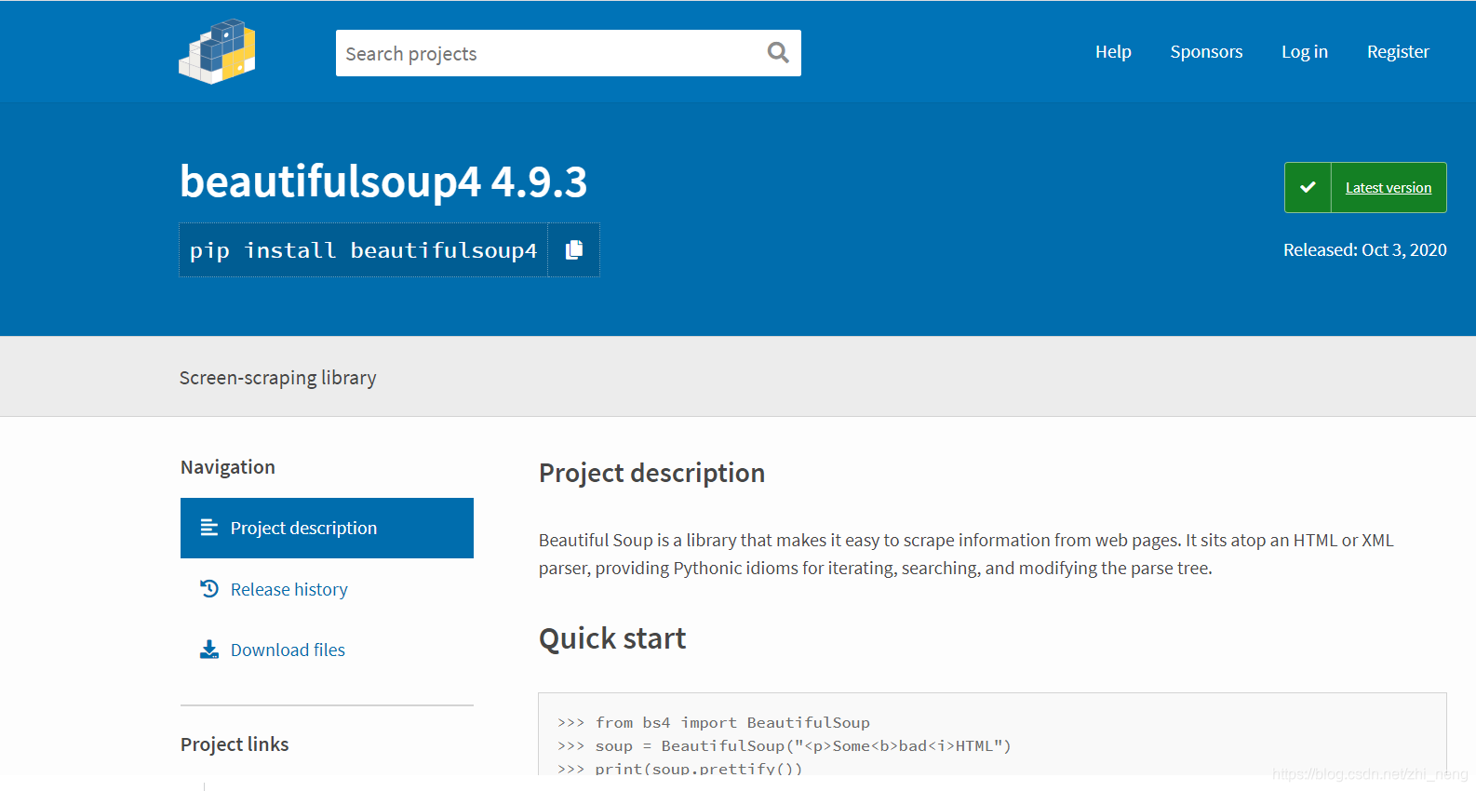Viewport: 1476px width, 791px height.
Task: Click the Download files arrow icon
Action: 209,650
